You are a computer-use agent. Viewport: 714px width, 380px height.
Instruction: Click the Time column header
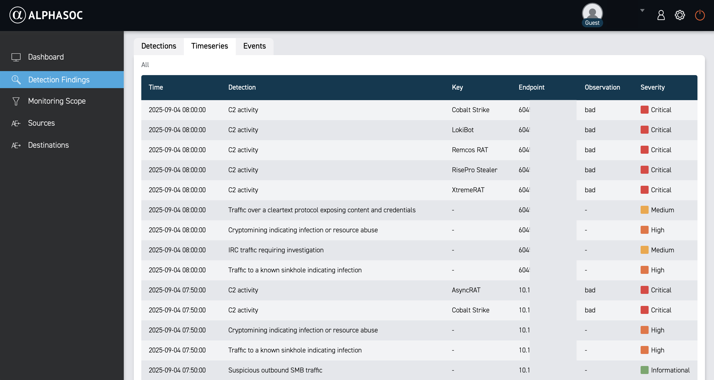click(156, 88)
